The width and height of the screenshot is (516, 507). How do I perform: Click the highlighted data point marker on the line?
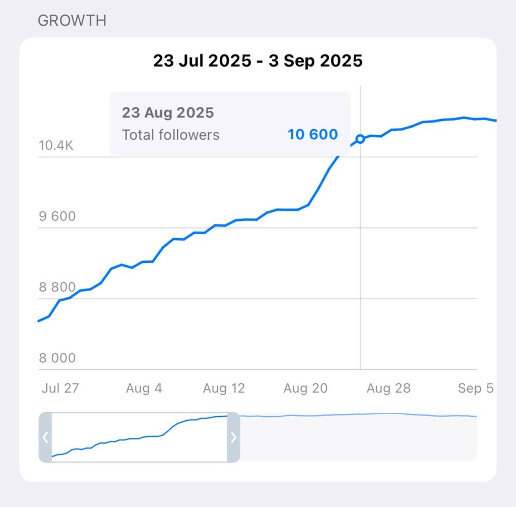click(360, 139)
